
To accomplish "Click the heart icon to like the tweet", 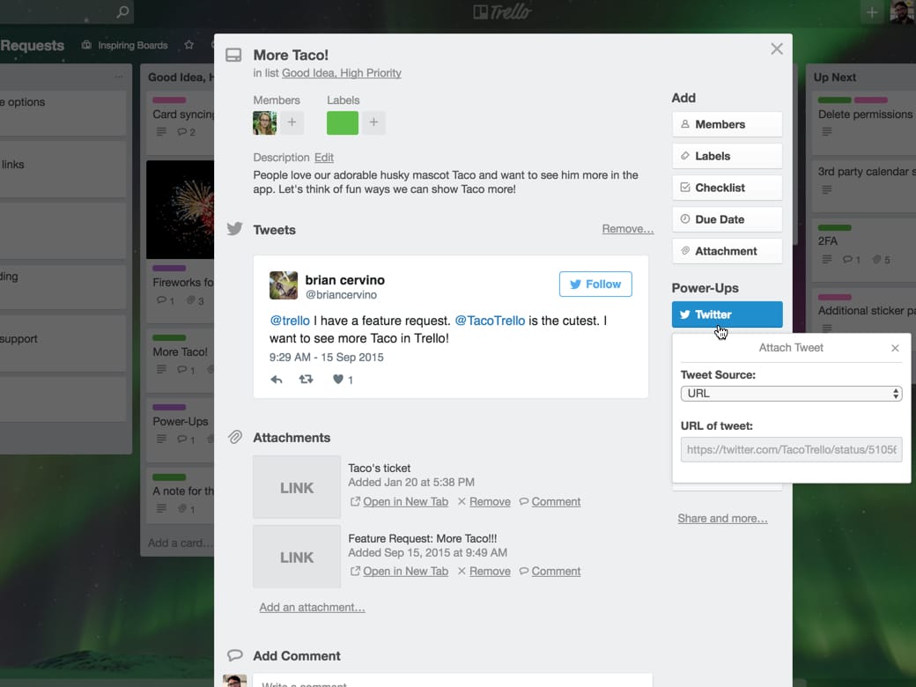I will 337,379.
